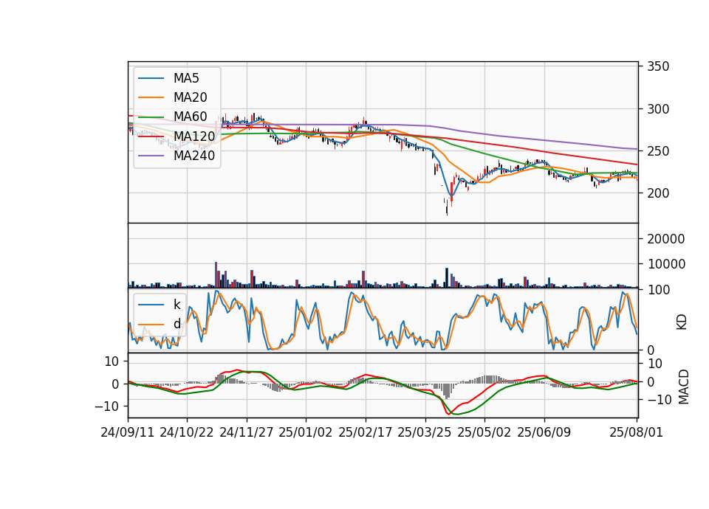Click the 200 price axis tick label
Screen dimensions: 709x509
point(658,193)
